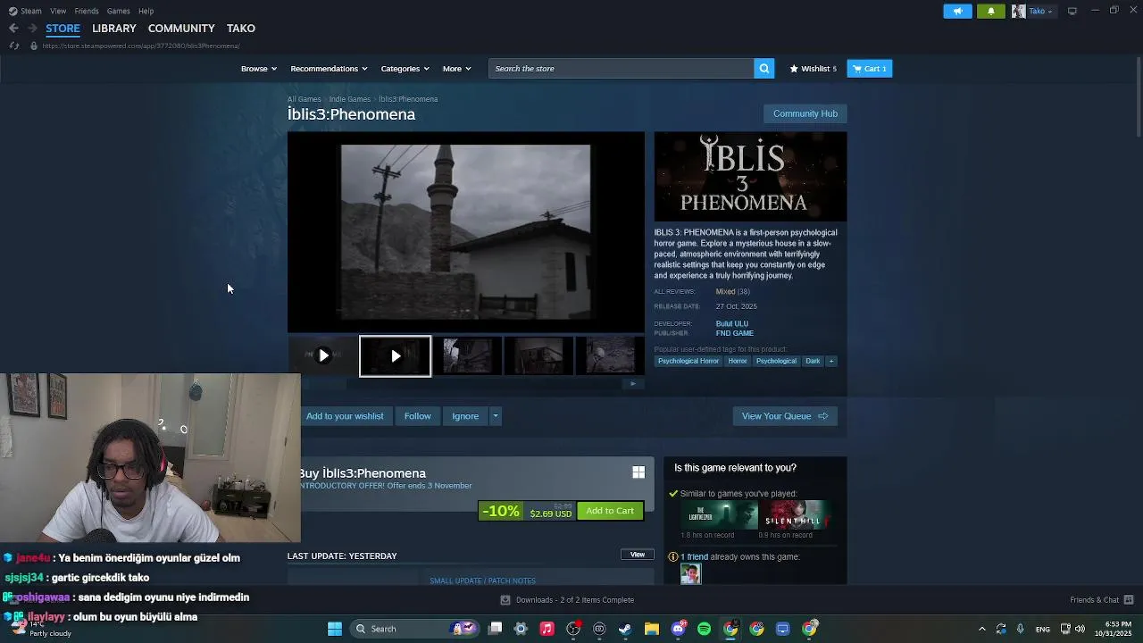Switch to the COMMUNITY tab
The width and height of the screenshot is (1143, 643).
181,29
